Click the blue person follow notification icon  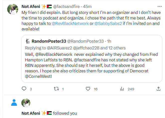pos(14,102)
